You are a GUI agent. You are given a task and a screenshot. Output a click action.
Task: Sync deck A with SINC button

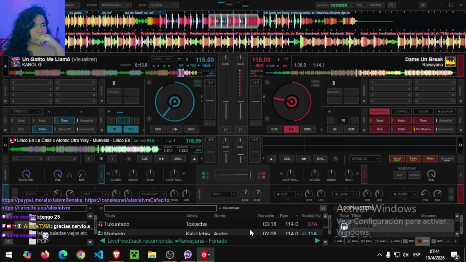[191, 129]
